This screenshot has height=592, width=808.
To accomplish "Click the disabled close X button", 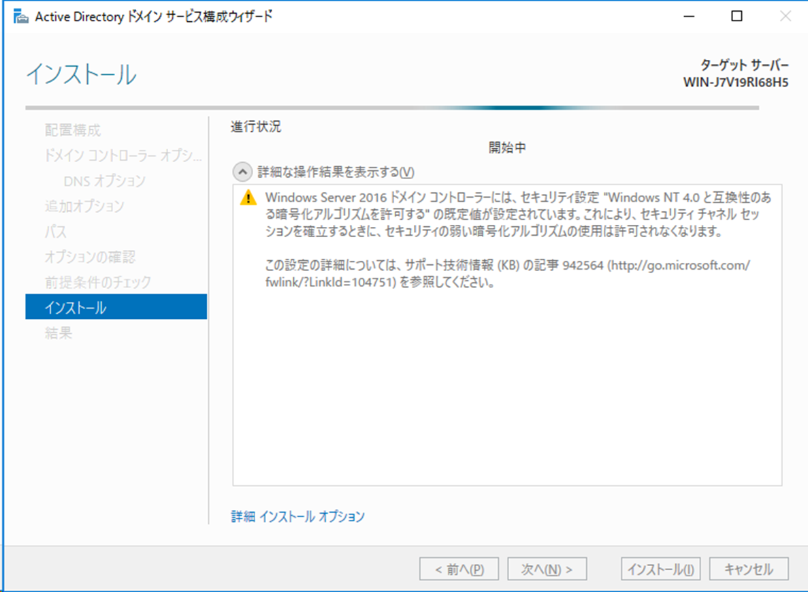I will pos(785,16).
